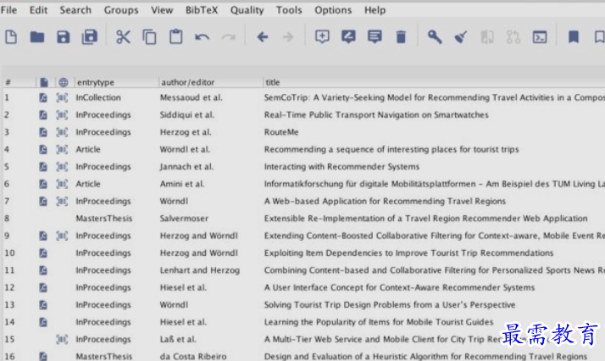The width and height of the screenshot is (605, 361).
Task: Click the Paste clipboard icon
Action: point(175,36)
